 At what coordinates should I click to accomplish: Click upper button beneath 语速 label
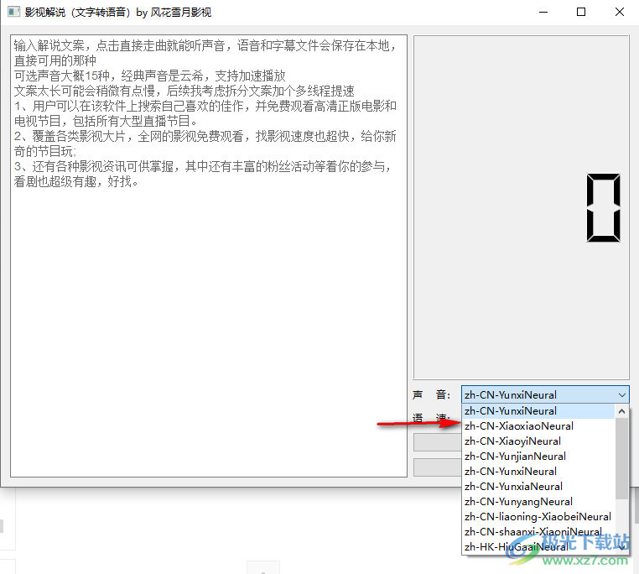click(x=437, y=442)
